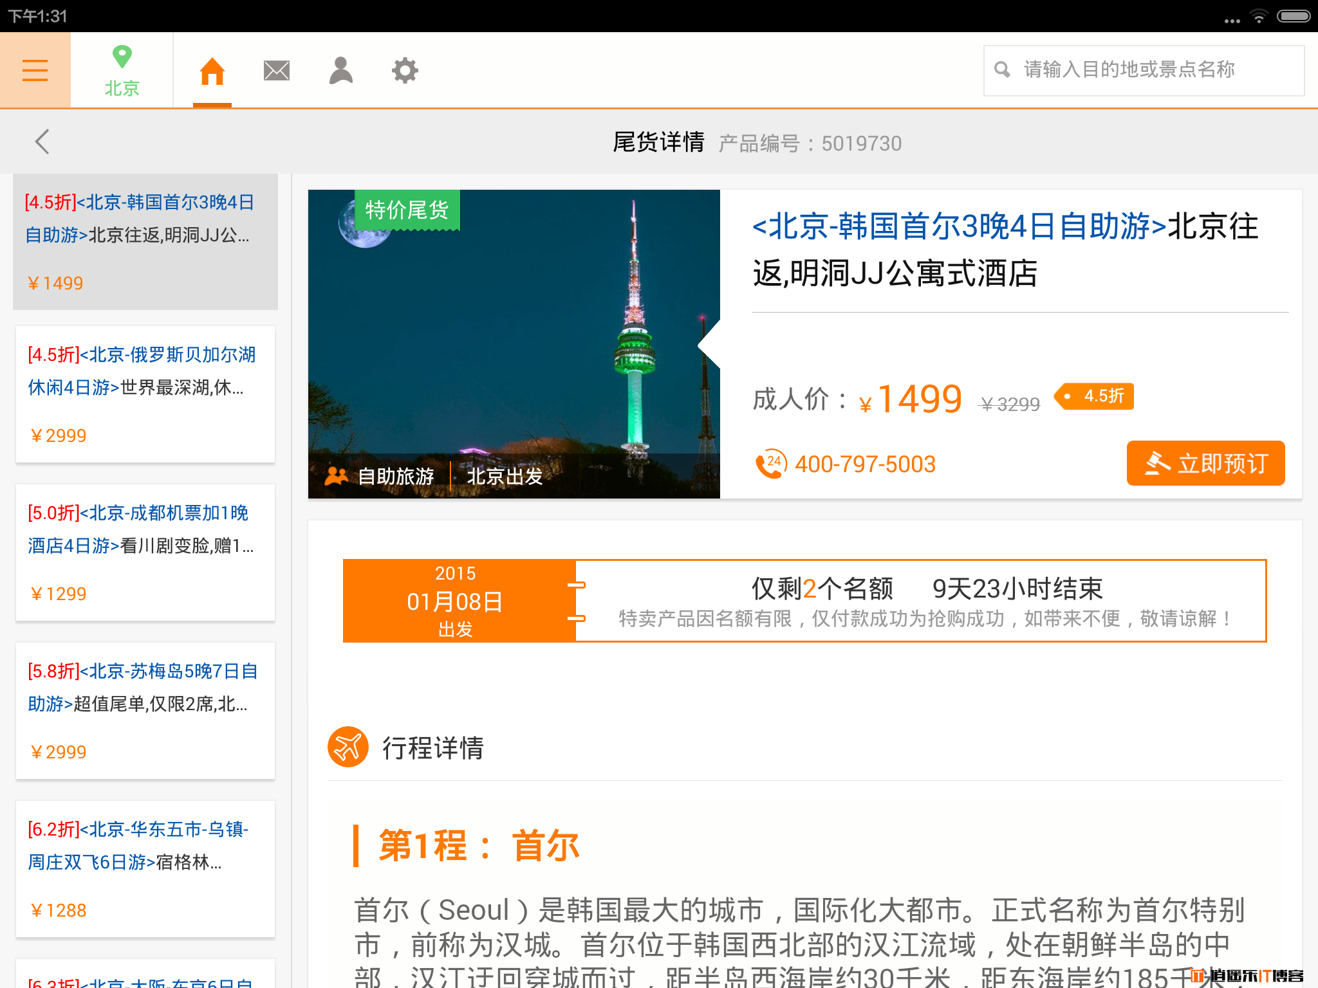Open the 成都机票加1晚酒店 deal card
1318x988 pixels.
pos(145,553)
